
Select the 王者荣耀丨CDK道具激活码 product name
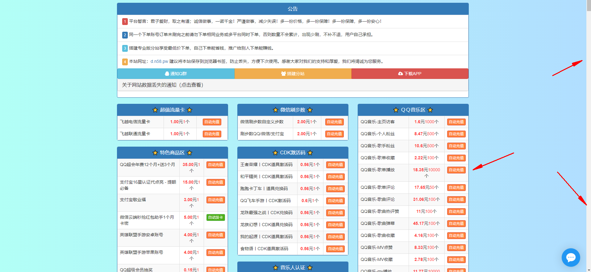(x=266, y=165)
